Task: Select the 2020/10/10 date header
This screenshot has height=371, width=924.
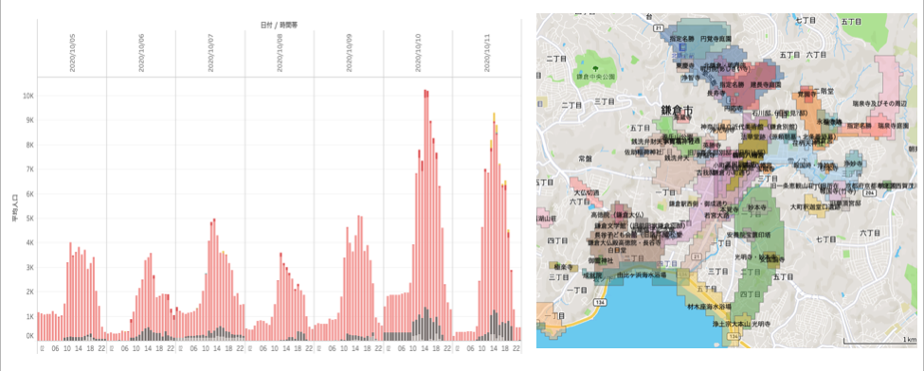Action: (x=418, y=52)
